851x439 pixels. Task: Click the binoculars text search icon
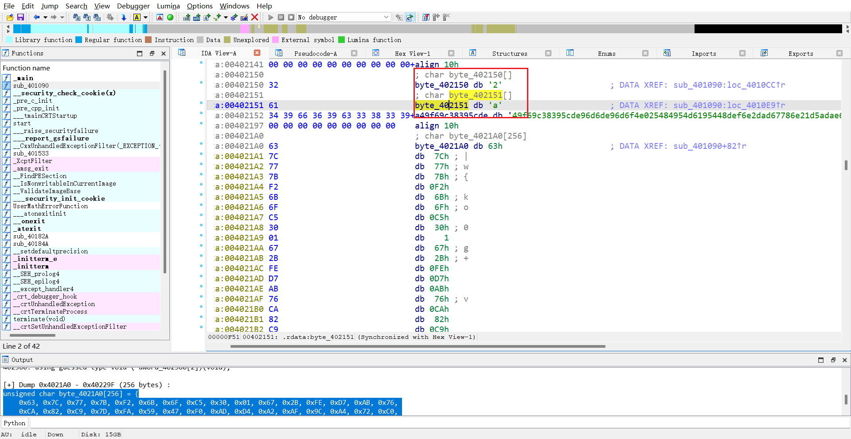tap(87, 17)
